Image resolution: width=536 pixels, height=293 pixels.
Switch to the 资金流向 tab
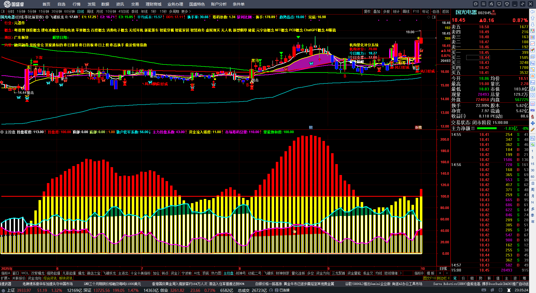point(35,278)
